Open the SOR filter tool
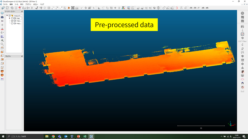The image size is (248, 139). (77, 8)
